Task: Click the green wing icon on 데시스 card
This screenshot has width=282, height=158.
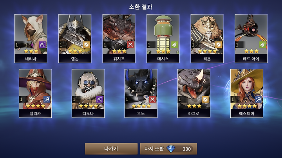Action: pyautogui.click(x=174, y=45)
